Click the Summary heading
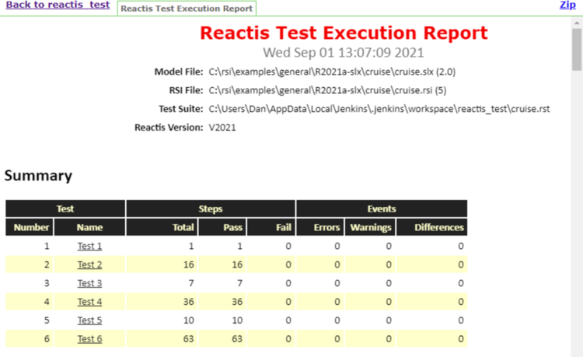This screenshot has width=583, height=357. [x=38, y=176]
